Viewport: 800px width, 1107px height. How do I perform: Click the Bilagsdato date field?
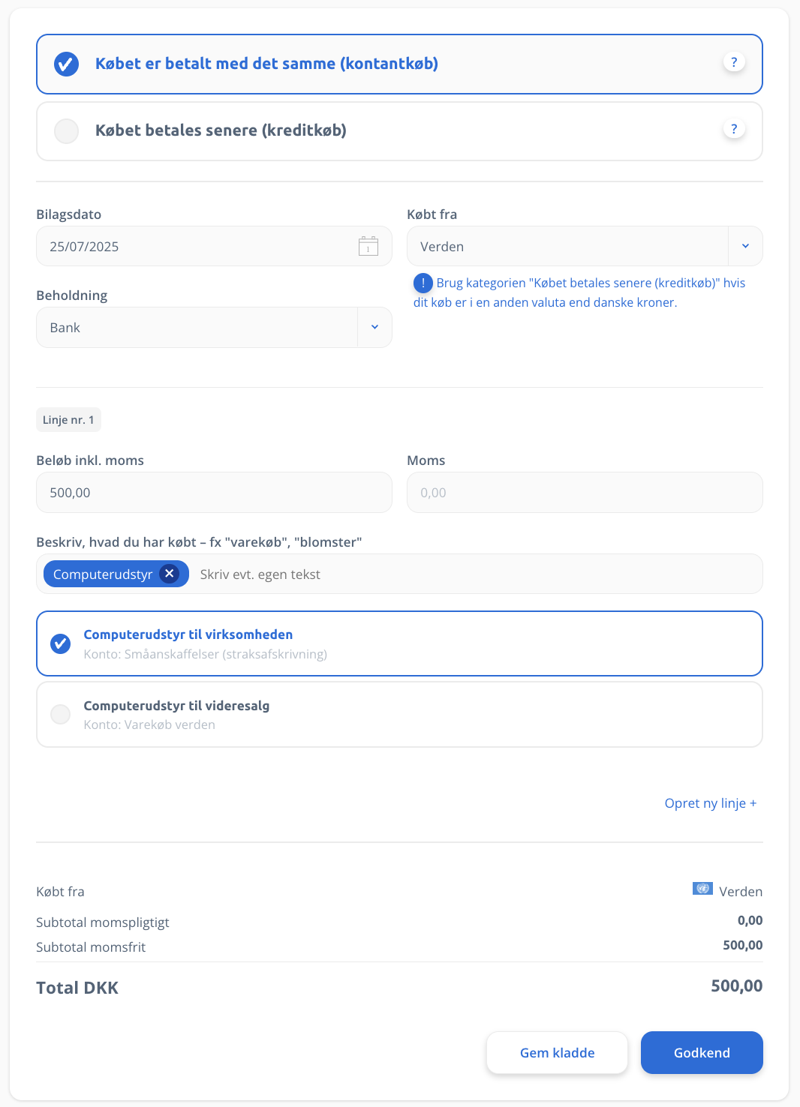pos(214,246)
